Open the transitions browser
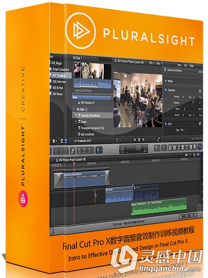 point(183,147)
